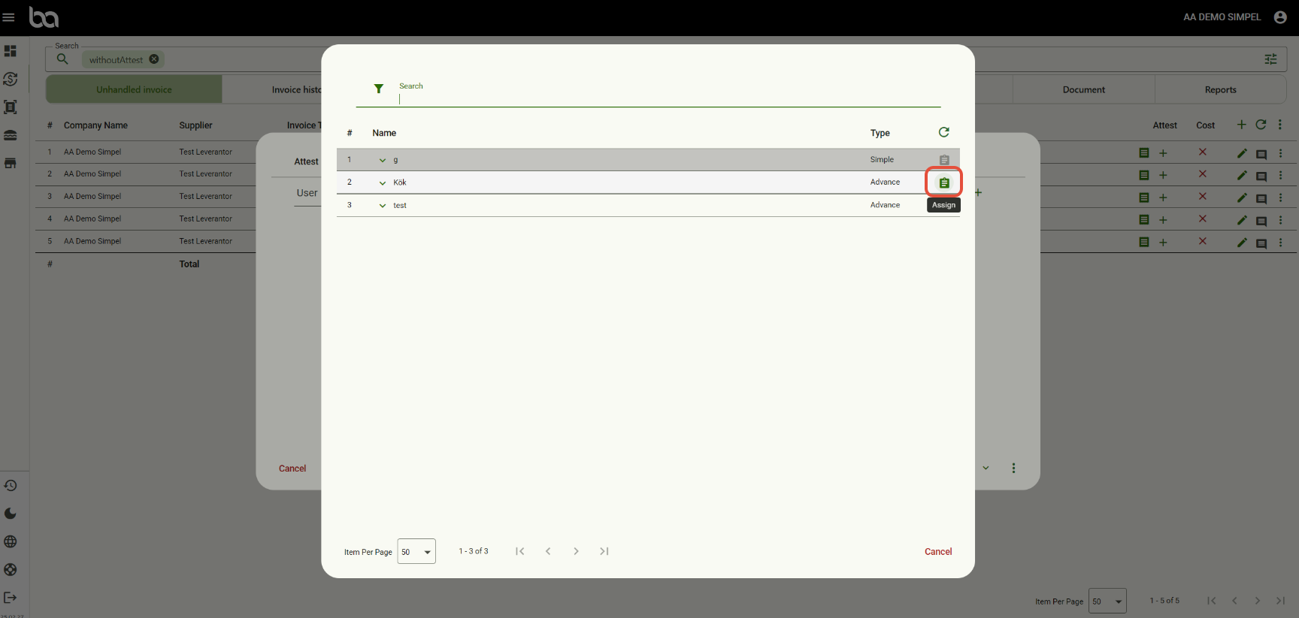
Task: Switch to the Reports tab
Action: 1221,89
